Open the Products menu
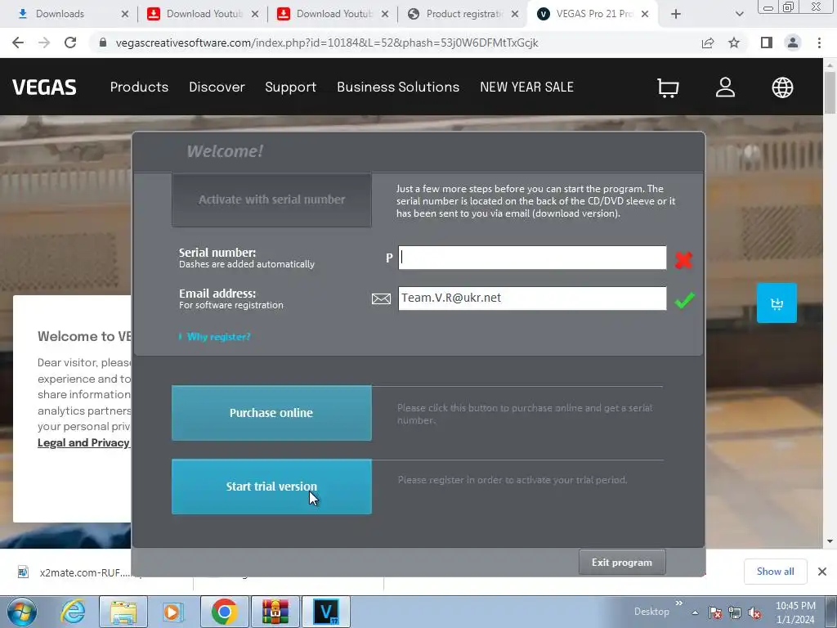The image size is (837, 628). (x=139, y=87)
